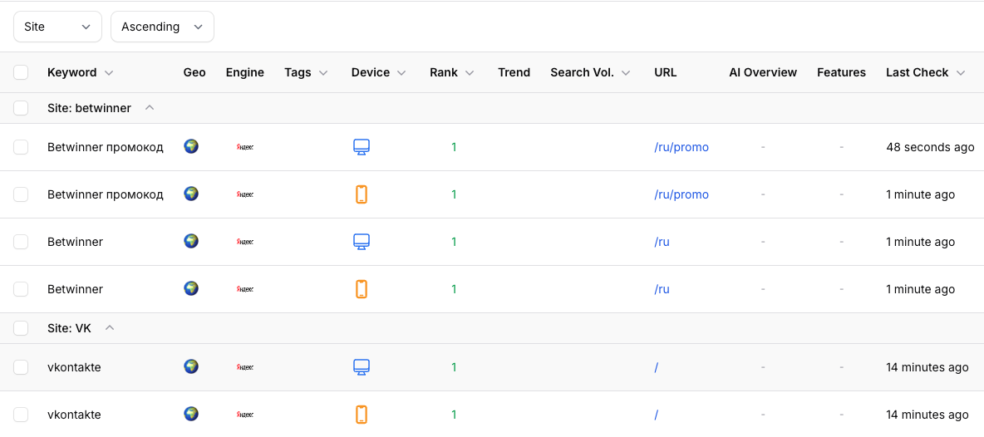The height and width of the screenshot is (437, 984).
Task: Open /ru/promo link in desktop row
Action: (x=681, y=147)
